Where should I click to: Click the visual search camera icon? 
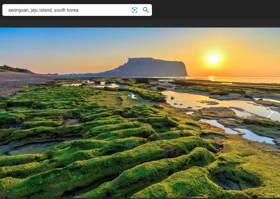pyautogui.click(x=135, y=10)
